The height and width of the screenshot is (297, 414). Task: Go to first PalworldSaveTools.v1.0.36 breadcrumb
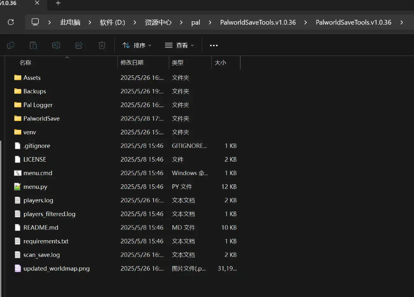(x=258, y=22)
